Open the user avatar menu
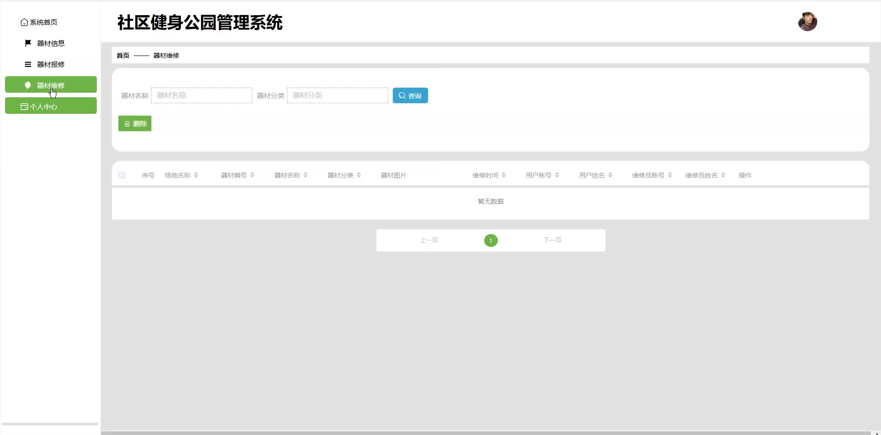Screen dimensions: 881x435 (808, 22)
